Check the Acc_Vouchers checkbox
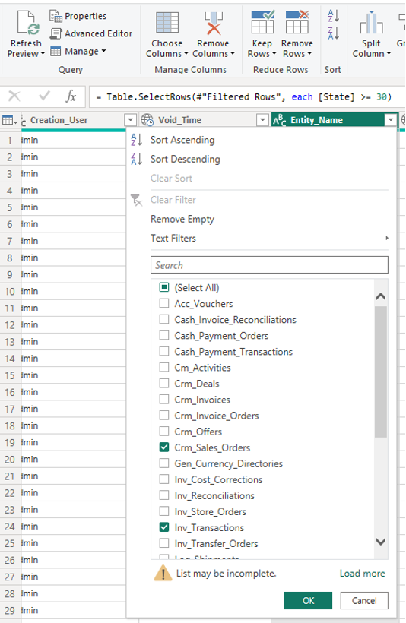 pyautogui.click(x=163, y=303)
